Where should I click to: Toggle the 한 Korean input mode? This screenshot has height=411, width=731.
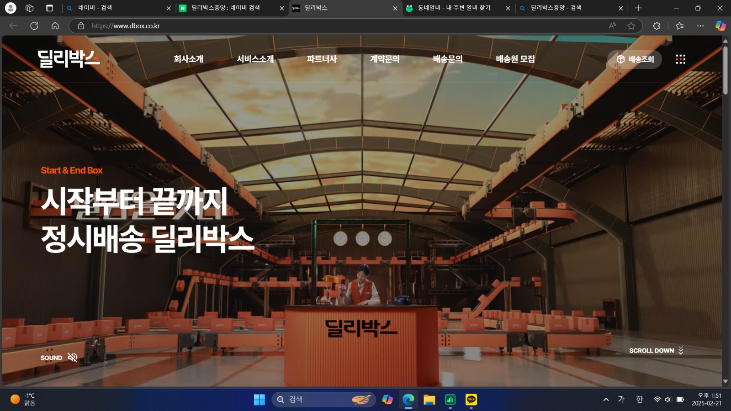point(639,400)
